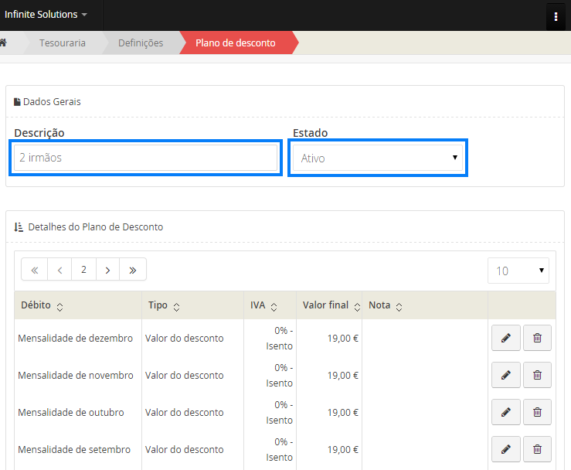The width and height of the screenshot is (571, 470).
Task: Click the Descrição input field
Action: click(x=146, y=158)
